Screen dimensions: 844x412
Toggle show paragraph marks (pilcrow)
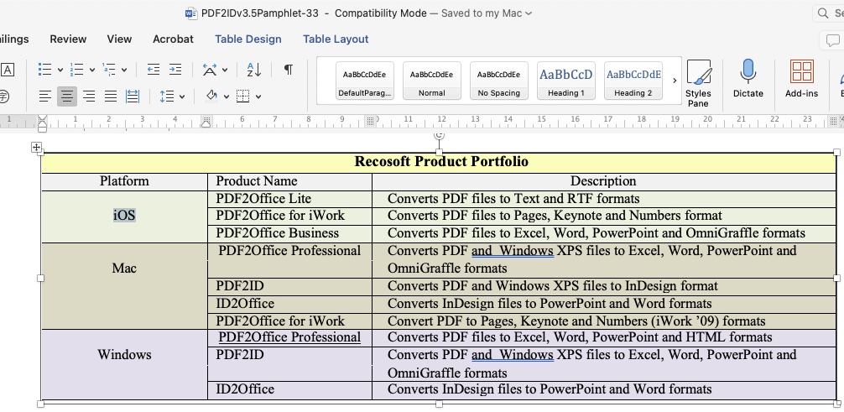289,70
